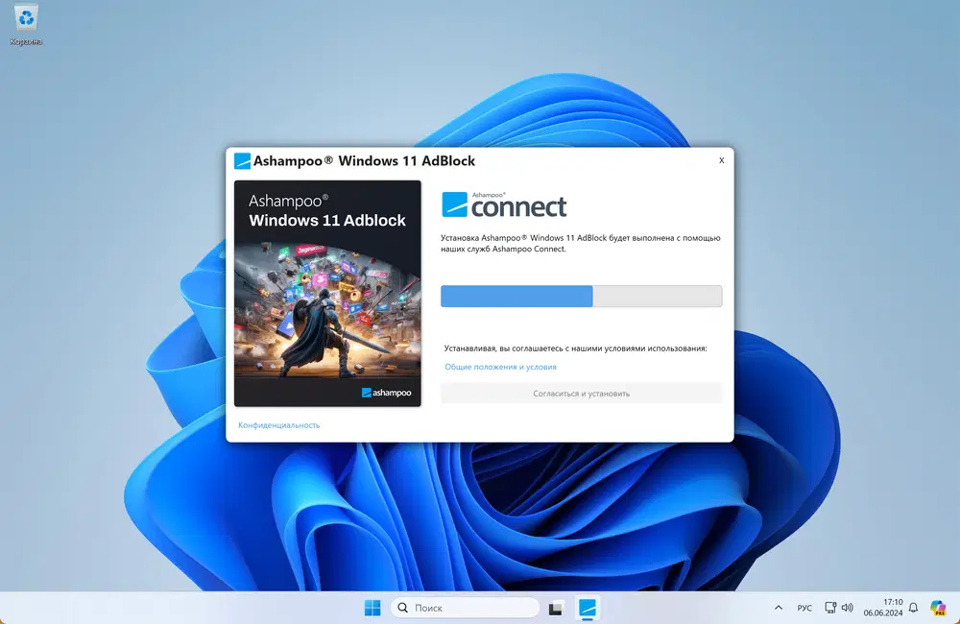Select the Ashampoo installer taskbar icon

[x=588, y=608]
